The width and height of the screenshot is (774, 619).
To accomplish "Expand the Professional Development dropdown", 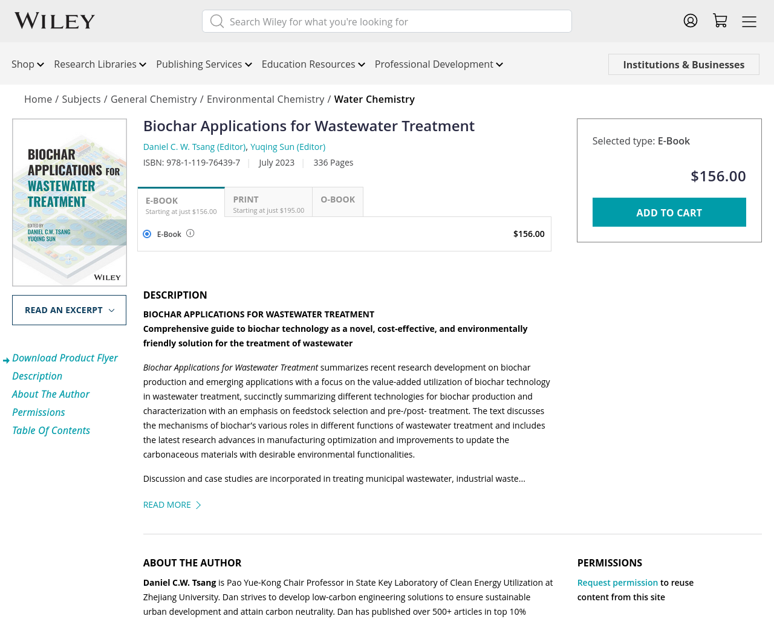I will (x=439, y=64).
